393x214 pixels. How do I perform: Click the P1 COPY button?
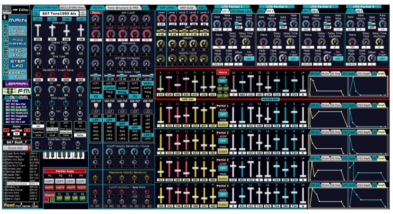click(x=49, y=181)
